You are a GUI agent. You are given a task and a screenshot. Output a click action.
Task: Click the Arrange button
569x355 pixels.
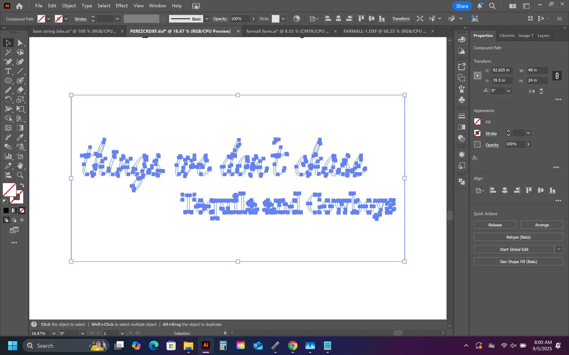[542, 225]
